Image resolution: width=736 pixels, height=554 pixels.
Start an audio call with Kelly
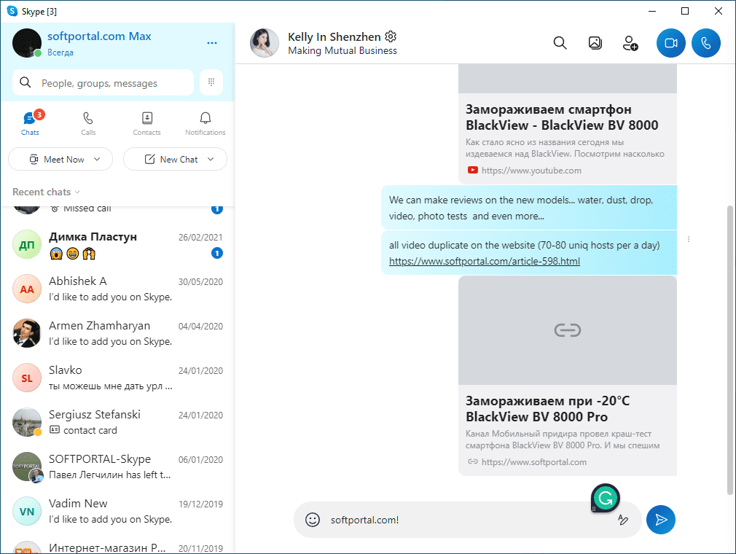[706, 43]
